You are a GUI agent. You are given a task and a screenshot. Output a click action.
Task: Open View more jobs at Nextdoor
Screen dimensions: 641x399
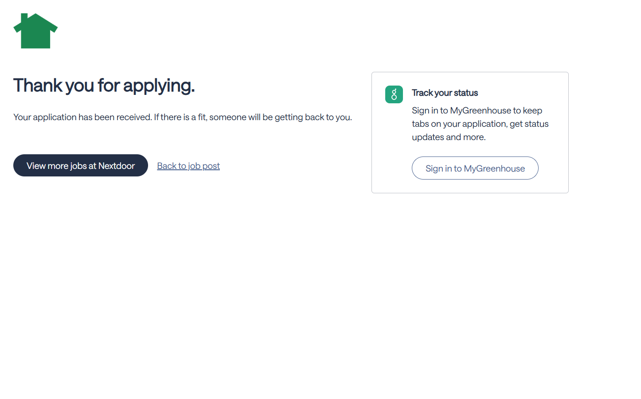click(80, 165)
